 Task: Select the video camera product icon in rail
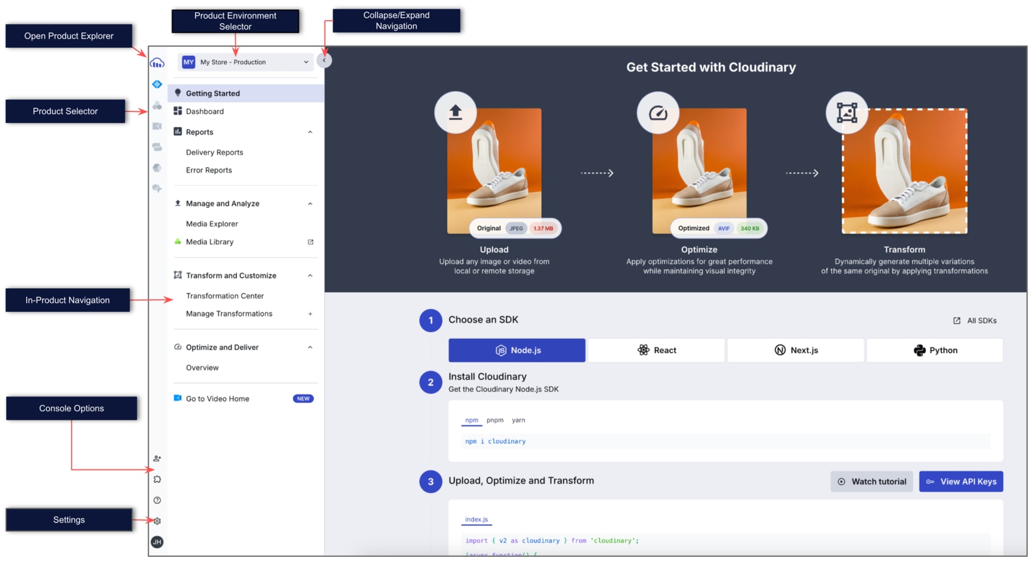[x=157, y=126]
